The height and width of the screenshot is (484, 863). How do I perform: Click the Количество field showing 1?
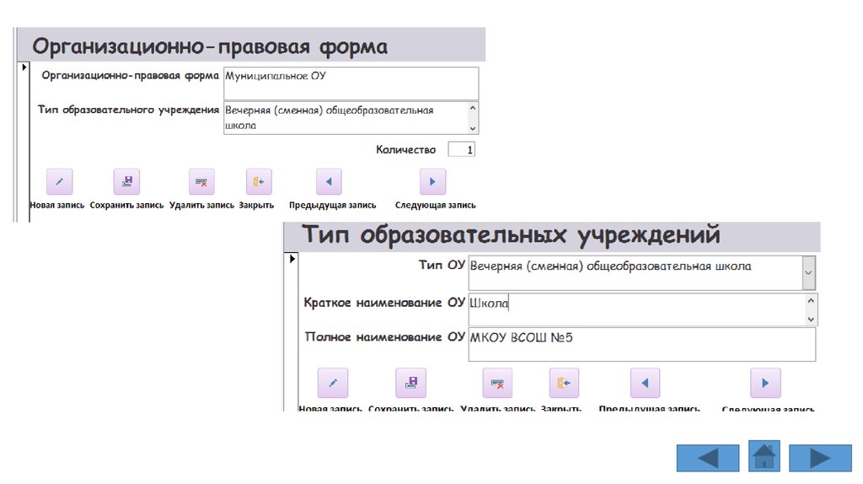(x=461, y=149)
